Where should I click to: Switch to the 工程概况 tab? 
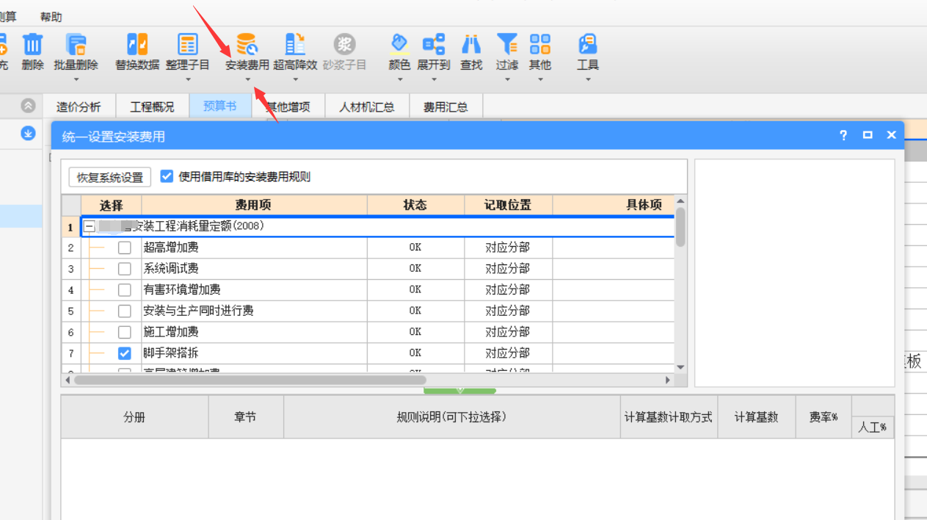point(152,106)
